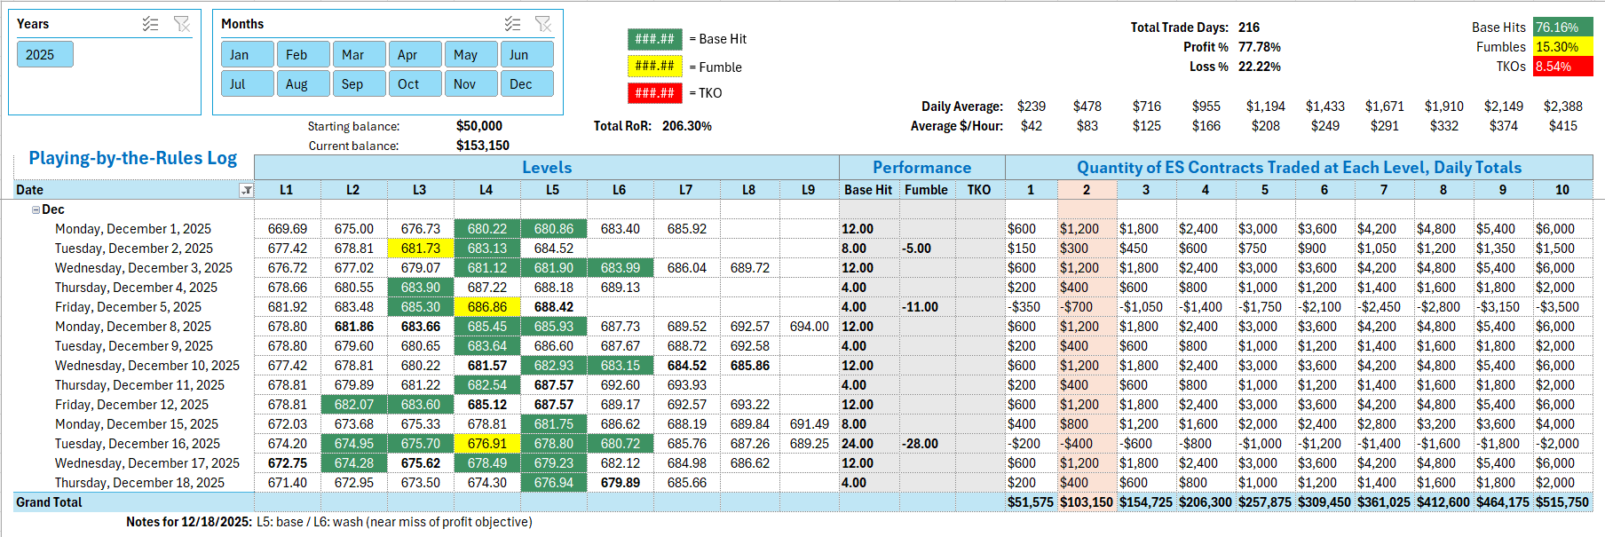Select the red TKO legend swatch
1605x537 pixels.
pyautogui.click(x=654, y=92)
